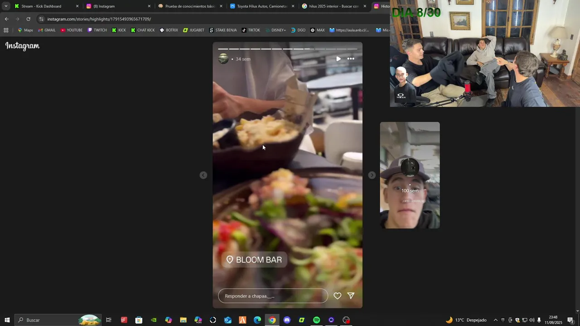This screenshot has height=326, width=580.
Task: Reload the page with refresh icon
Action: 28,19
